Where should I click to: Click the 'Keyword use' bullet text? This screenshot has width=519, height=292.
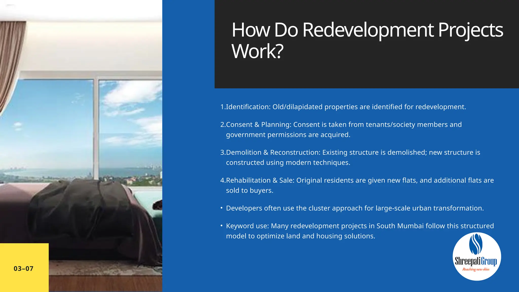[x=359, y=226]
